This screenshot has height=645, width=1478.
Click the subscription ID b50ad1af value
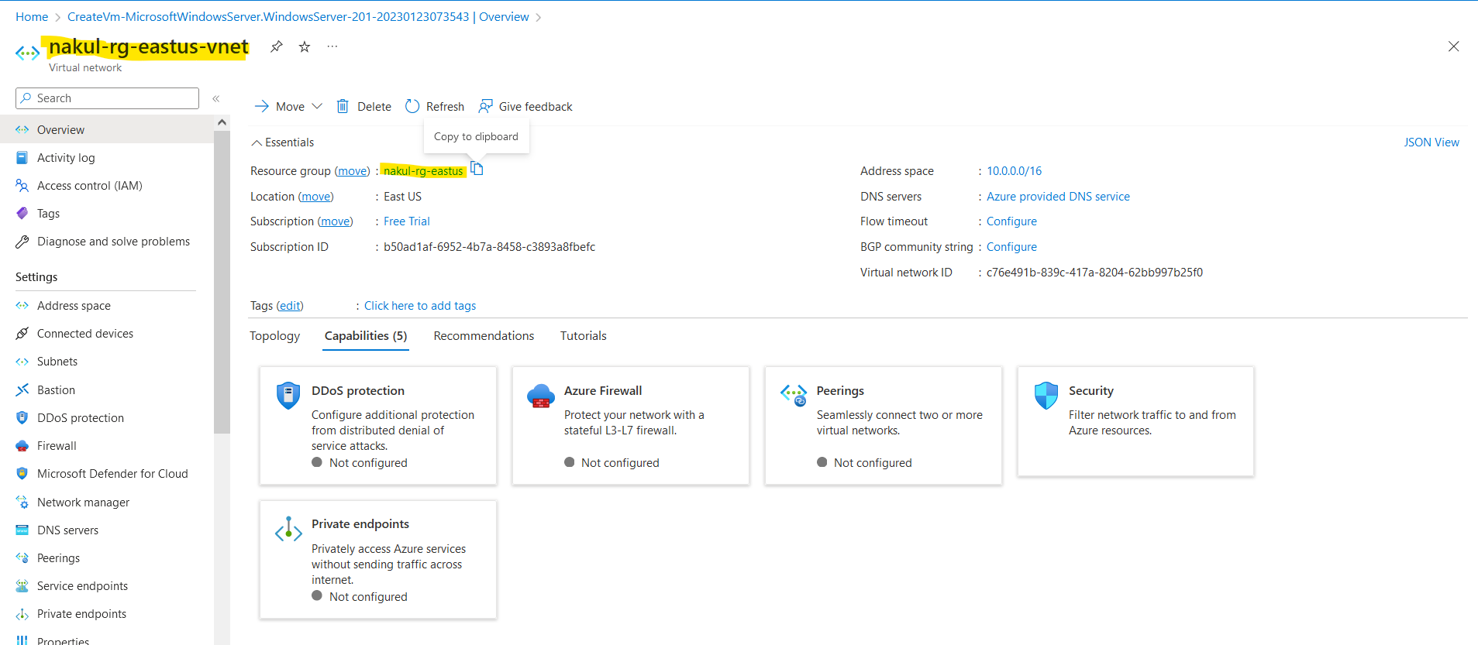pyautogui.click(x=490, y=247)
